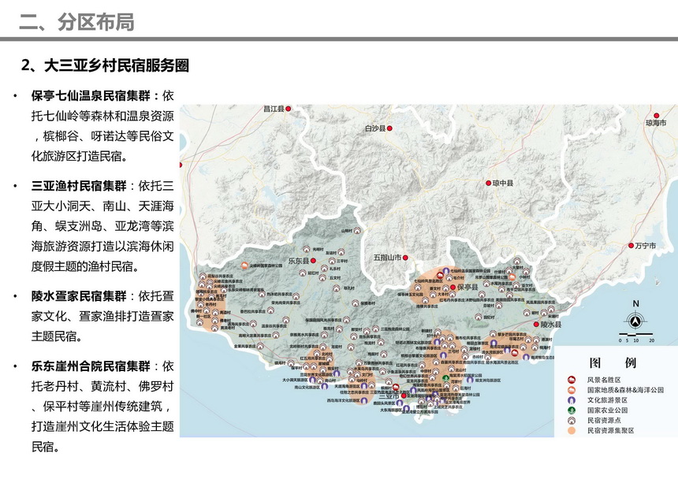The height and width of the screenshot is (479, 678).
Task: Click the 国家农业公园 legend label
Action: (x=607, y=410)
